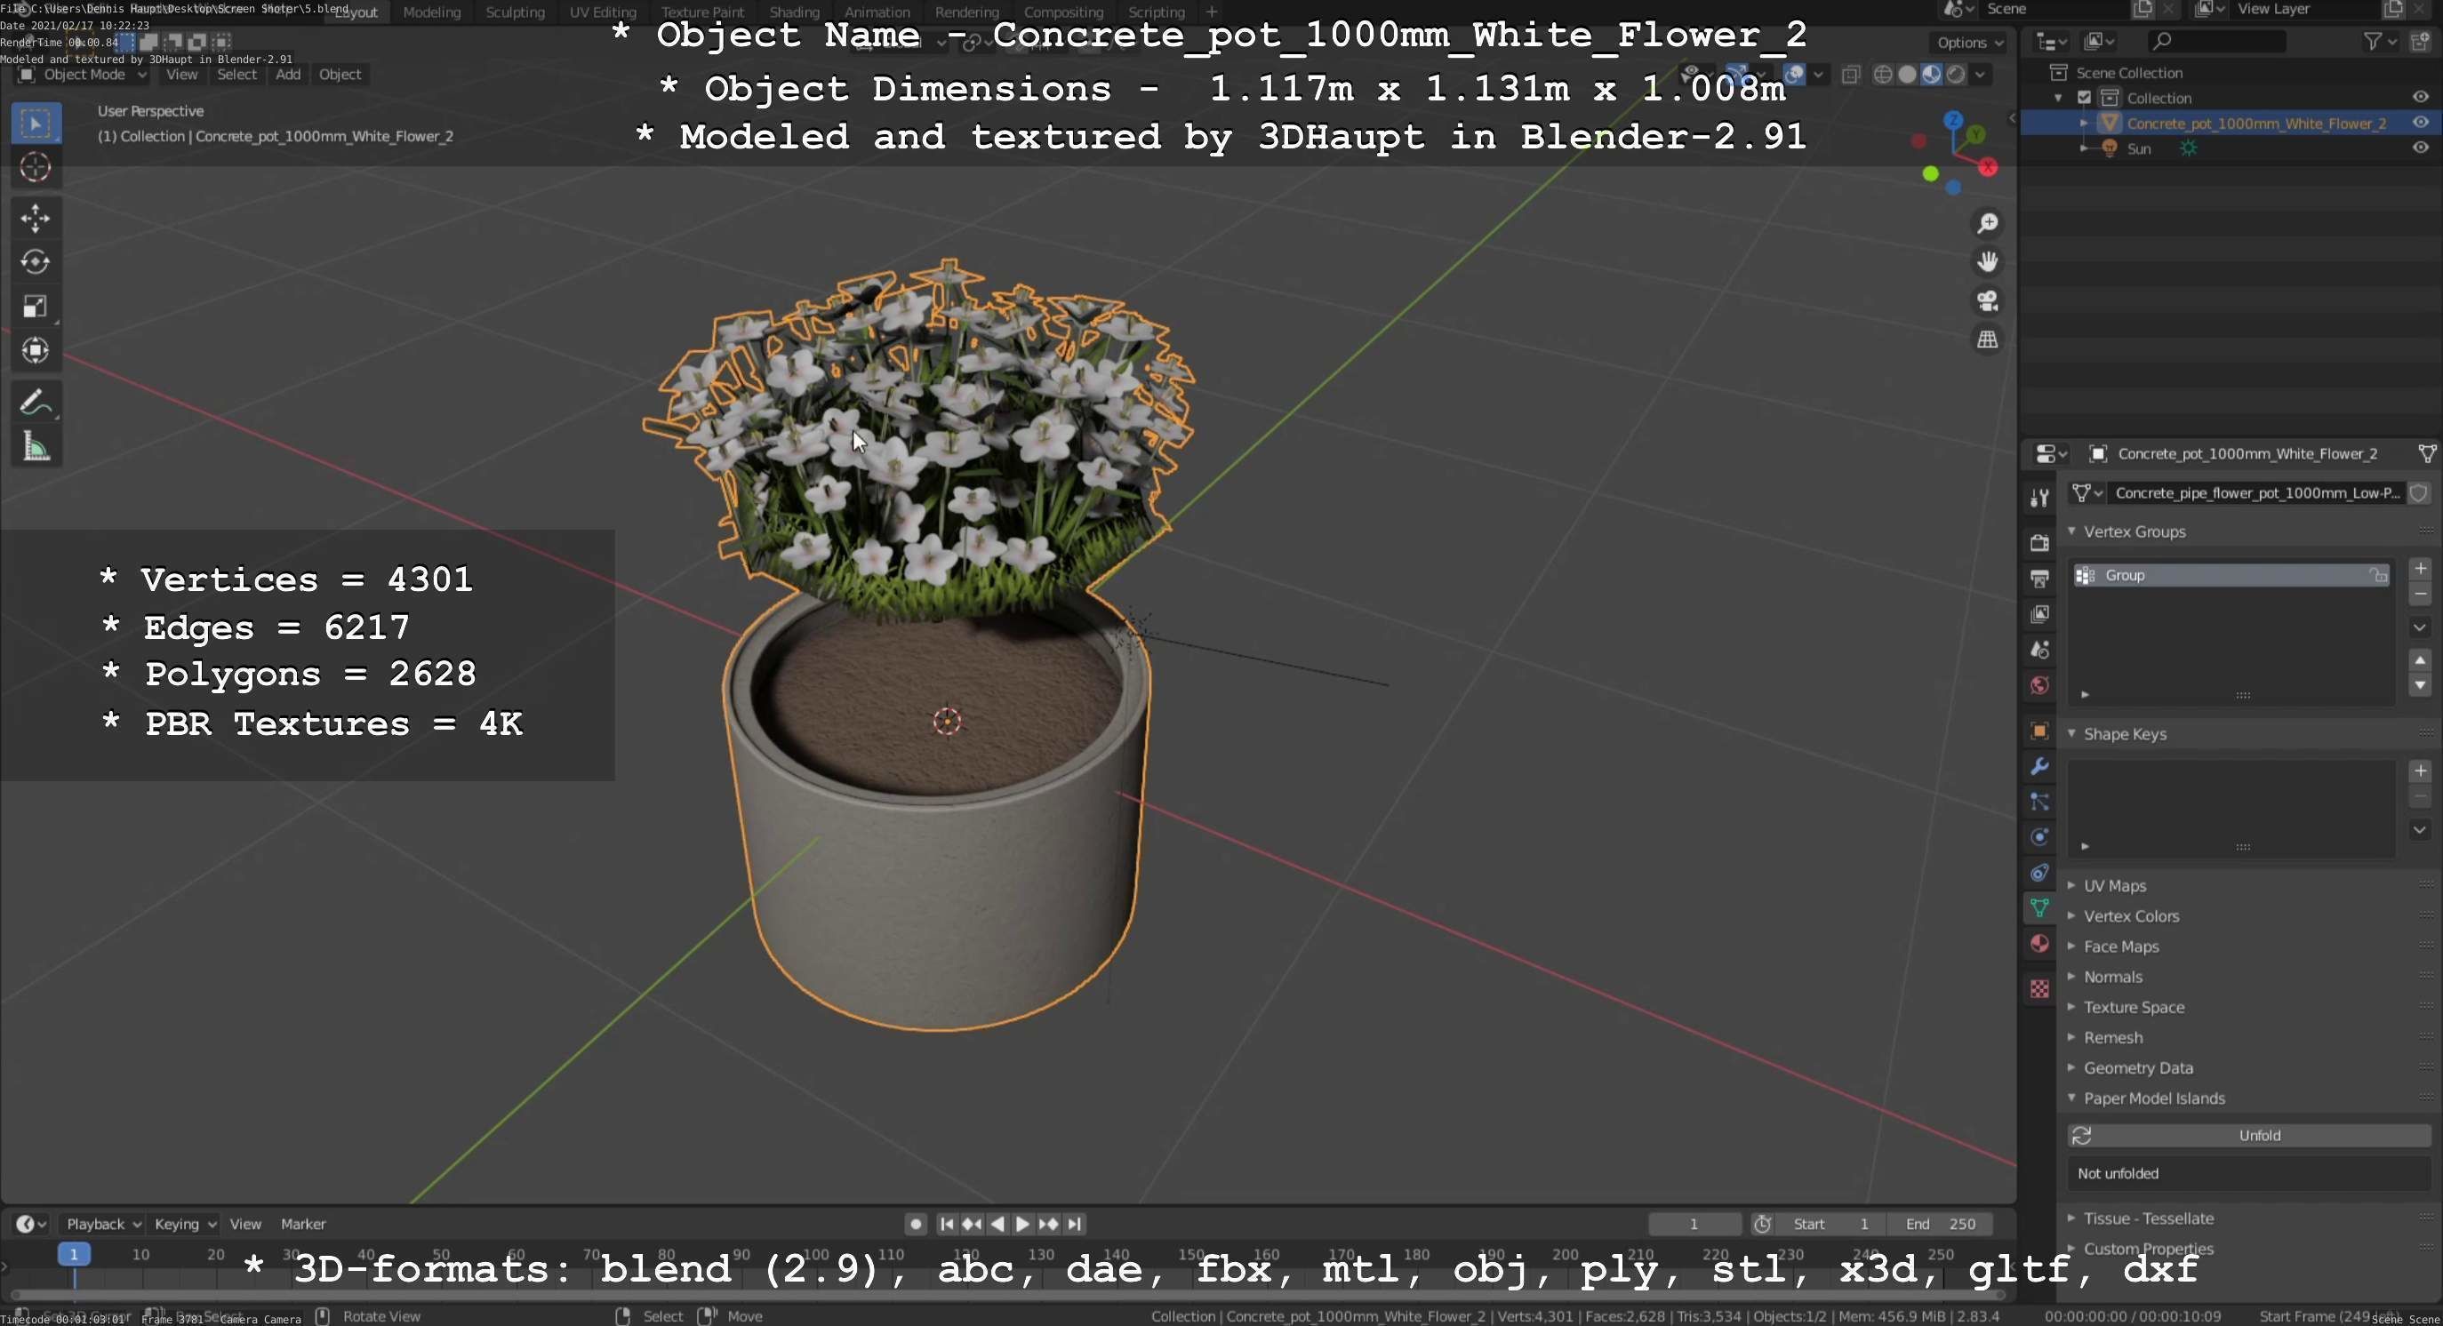
Task: Choose the Rotate tool
Action: pos(36,262)
